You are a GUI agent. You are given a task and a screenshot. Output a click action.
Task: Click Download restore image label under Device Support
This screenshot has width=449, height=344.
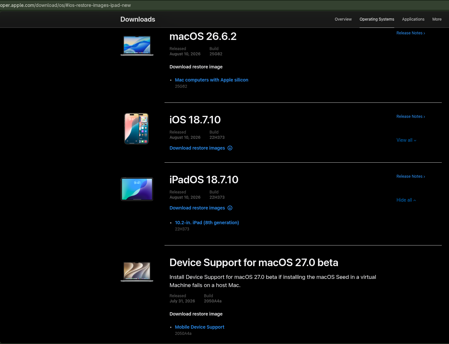196,314
